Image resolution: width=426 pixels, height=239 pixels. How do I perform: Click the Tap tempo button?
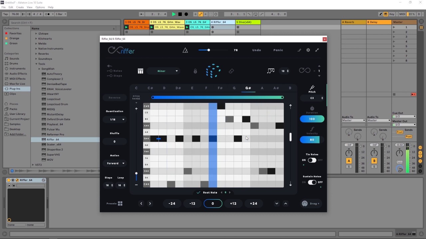(6, 14)
